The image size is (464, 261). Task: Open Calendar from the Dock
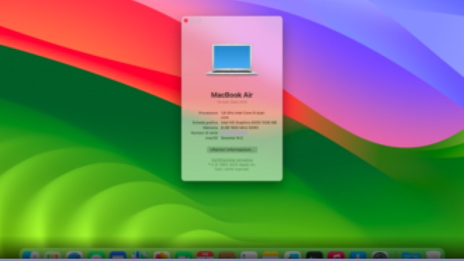205,256
